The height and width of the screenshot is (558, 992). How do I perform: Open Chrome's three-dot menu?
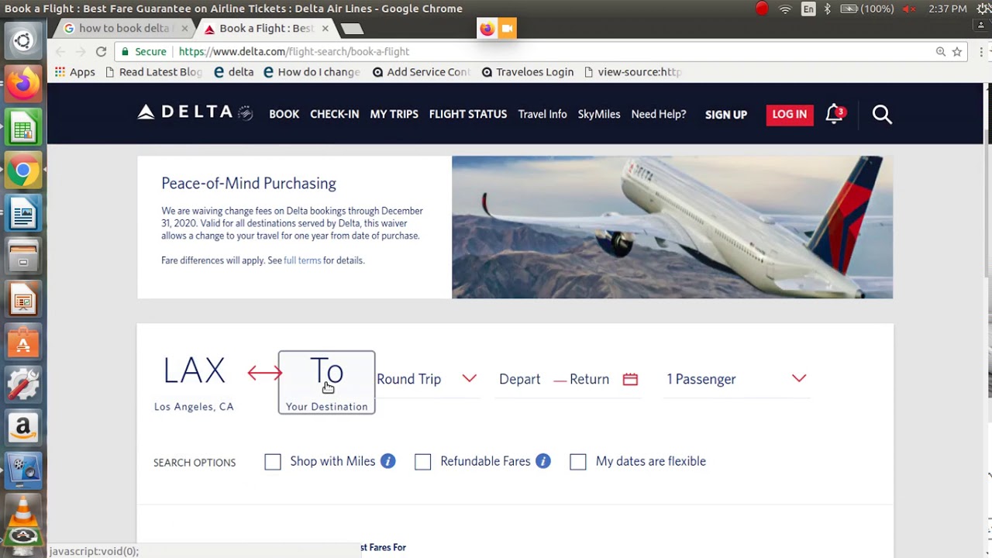click(x=982, y=51)
